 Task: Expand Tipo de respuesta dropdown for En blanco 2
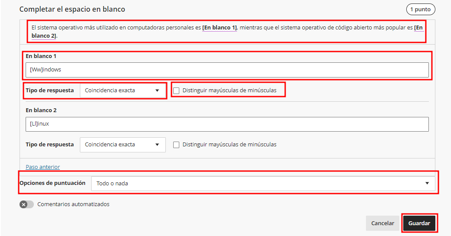coord(122,145)
